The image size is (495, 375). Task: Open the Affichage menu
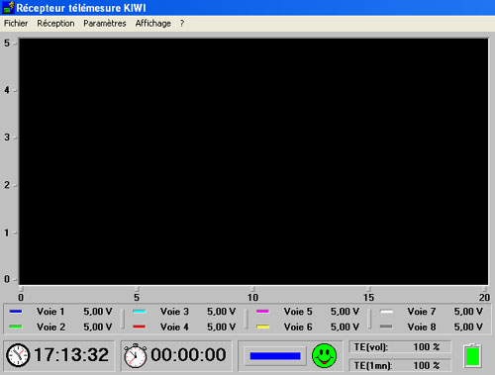click(x=153, y=24)
